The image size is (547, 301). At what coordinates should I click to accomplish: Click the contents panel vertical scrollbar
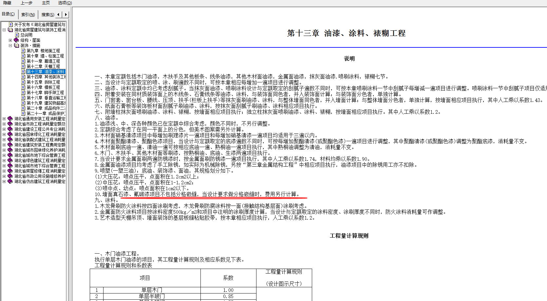tap(68, 161)
